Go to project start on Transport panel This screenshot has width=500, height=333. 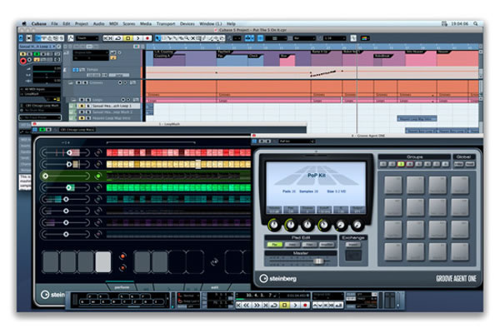pos(238,305)
